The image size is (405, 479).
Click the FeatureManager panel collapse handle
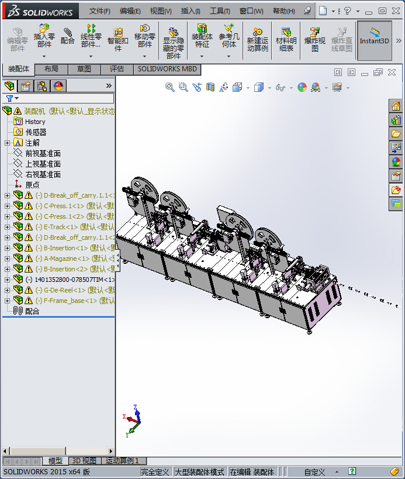pos(117,260)
